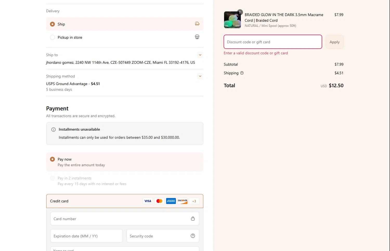Click the '5 business days' text
Image resolution: width=390 pixels, height=251 pixels.
pyautogui.click(x=59, y=89)
